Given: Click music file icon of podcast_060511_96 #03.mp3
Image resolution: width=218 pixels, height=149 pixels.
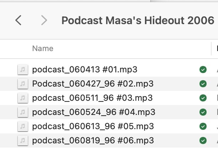Looking at the screenshot, I should [23, 98].
